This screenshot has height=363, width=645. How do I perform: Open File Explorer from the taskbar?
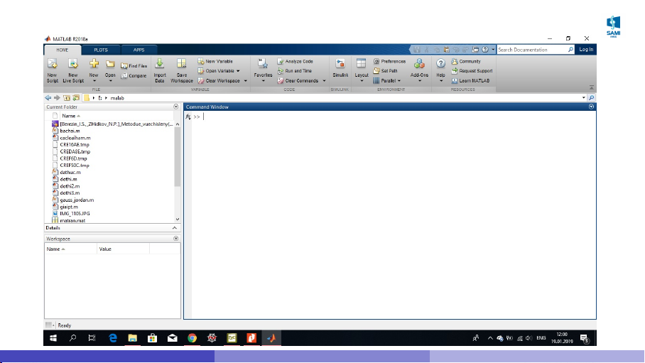tap(132, 338)
